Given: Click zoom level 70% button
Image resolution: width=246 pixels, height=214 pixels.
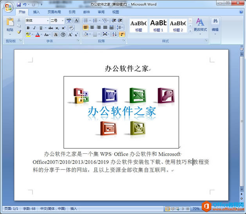Looking at the screenshot, I should click(x=196, y=209).
